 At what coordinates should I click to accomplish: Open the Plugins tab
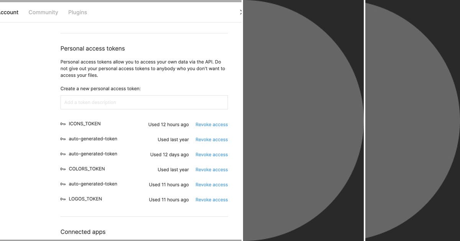(x=77, y=12)
